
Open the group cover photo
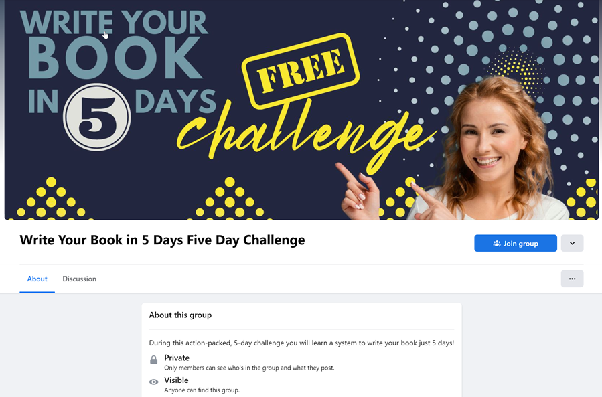301,110
